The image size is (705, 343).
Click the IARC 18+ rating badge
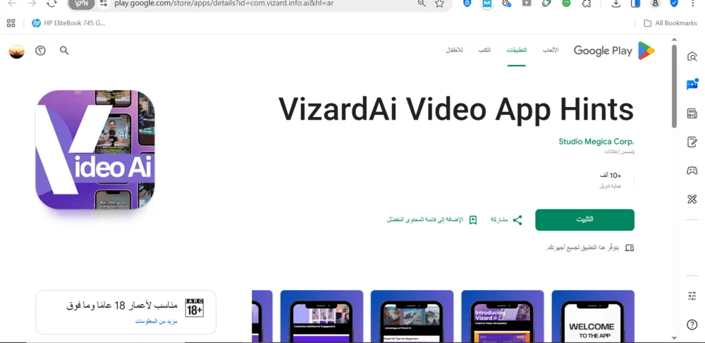tap(195, 308)
